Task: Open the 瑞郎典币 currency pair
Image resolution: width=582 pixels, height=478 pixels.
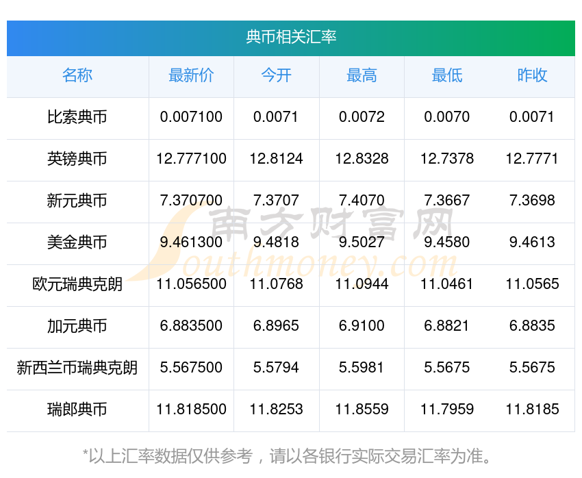Action: pyautogui.click(x=77, y=410)
